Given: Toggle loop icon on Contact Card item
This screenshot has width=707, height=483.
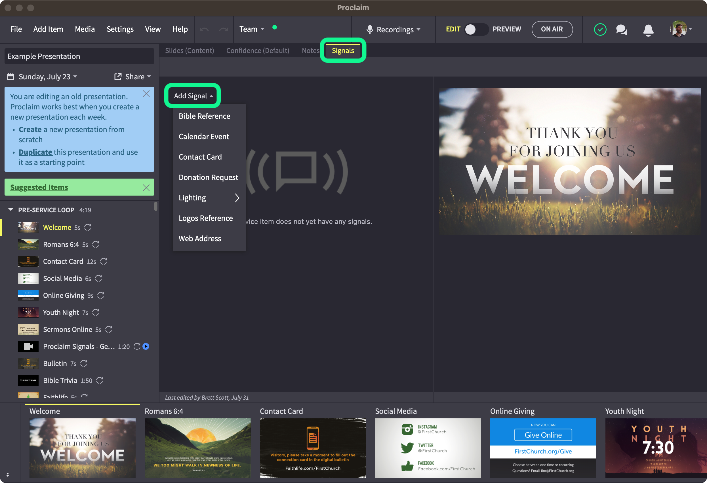Looking at the screenshot, I should pyautogui.click(x=104, y=261).
